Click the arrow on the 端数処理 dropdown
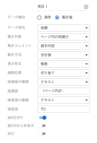 87,73
